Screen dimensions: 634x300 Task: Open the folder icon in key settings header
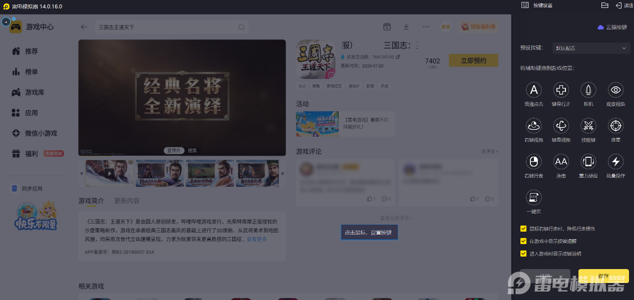(x=604, y=5)
